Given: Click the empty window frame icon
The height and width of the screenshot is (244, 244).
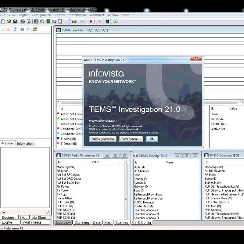Looking at the screenshot, I should (x=60, y=21).
